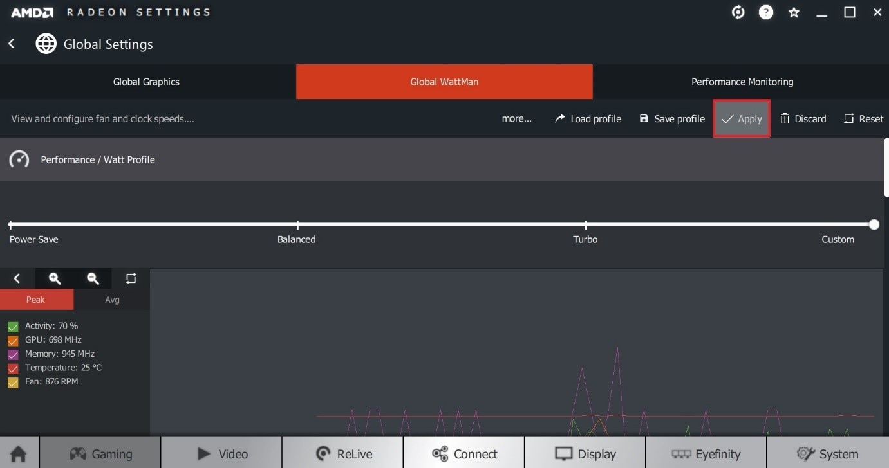Click the back arrow beside Global Settings
The image size is (889, 468).
pyautogui.click(x=12, y=44)
